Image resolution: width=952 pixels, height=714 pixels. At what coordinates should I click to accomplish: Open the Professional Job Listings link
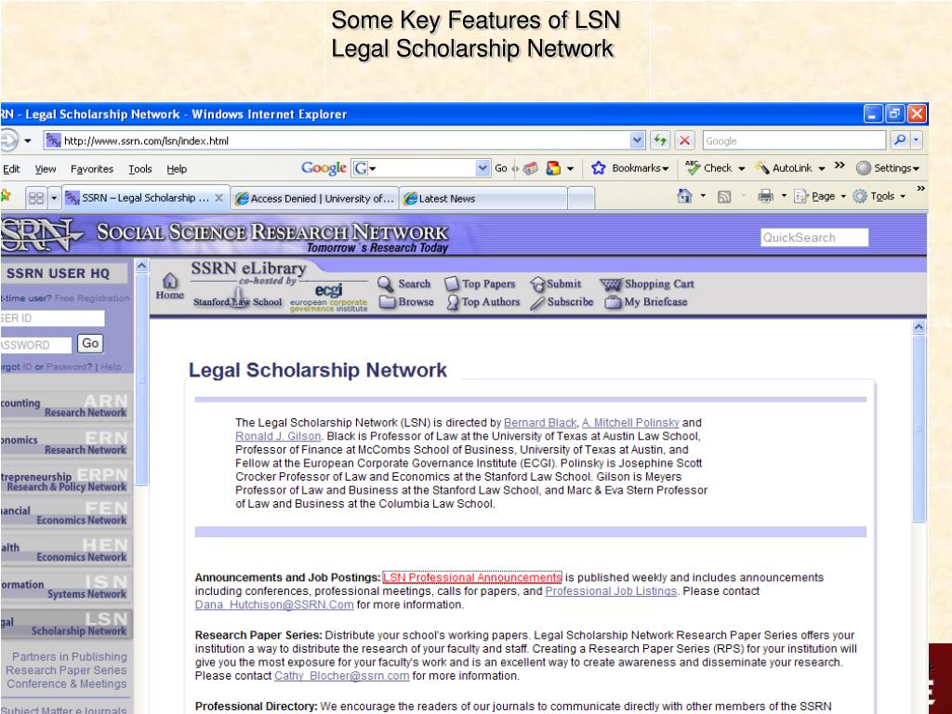pyautogui.click(x=611, y=590)
